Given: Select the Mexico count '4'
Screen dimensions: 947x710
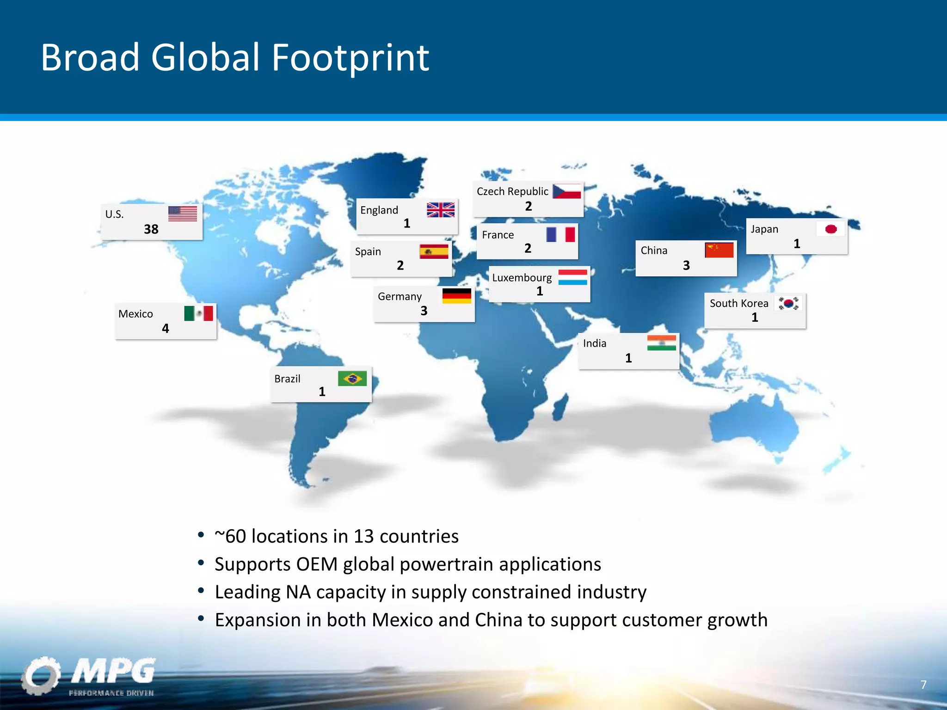Looking at the screenshot, I should [x=166, y=329].
